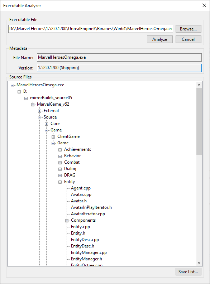Select Agent.cpp in the tree
This screenshot has height=284, width=210.
coord(81,188)
